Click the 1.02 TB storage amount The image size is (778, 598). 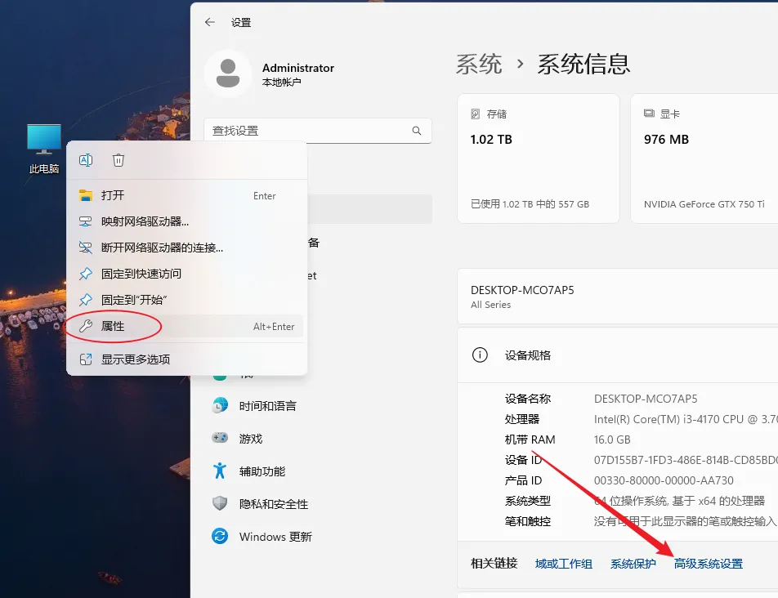click(x=491, y=140)
